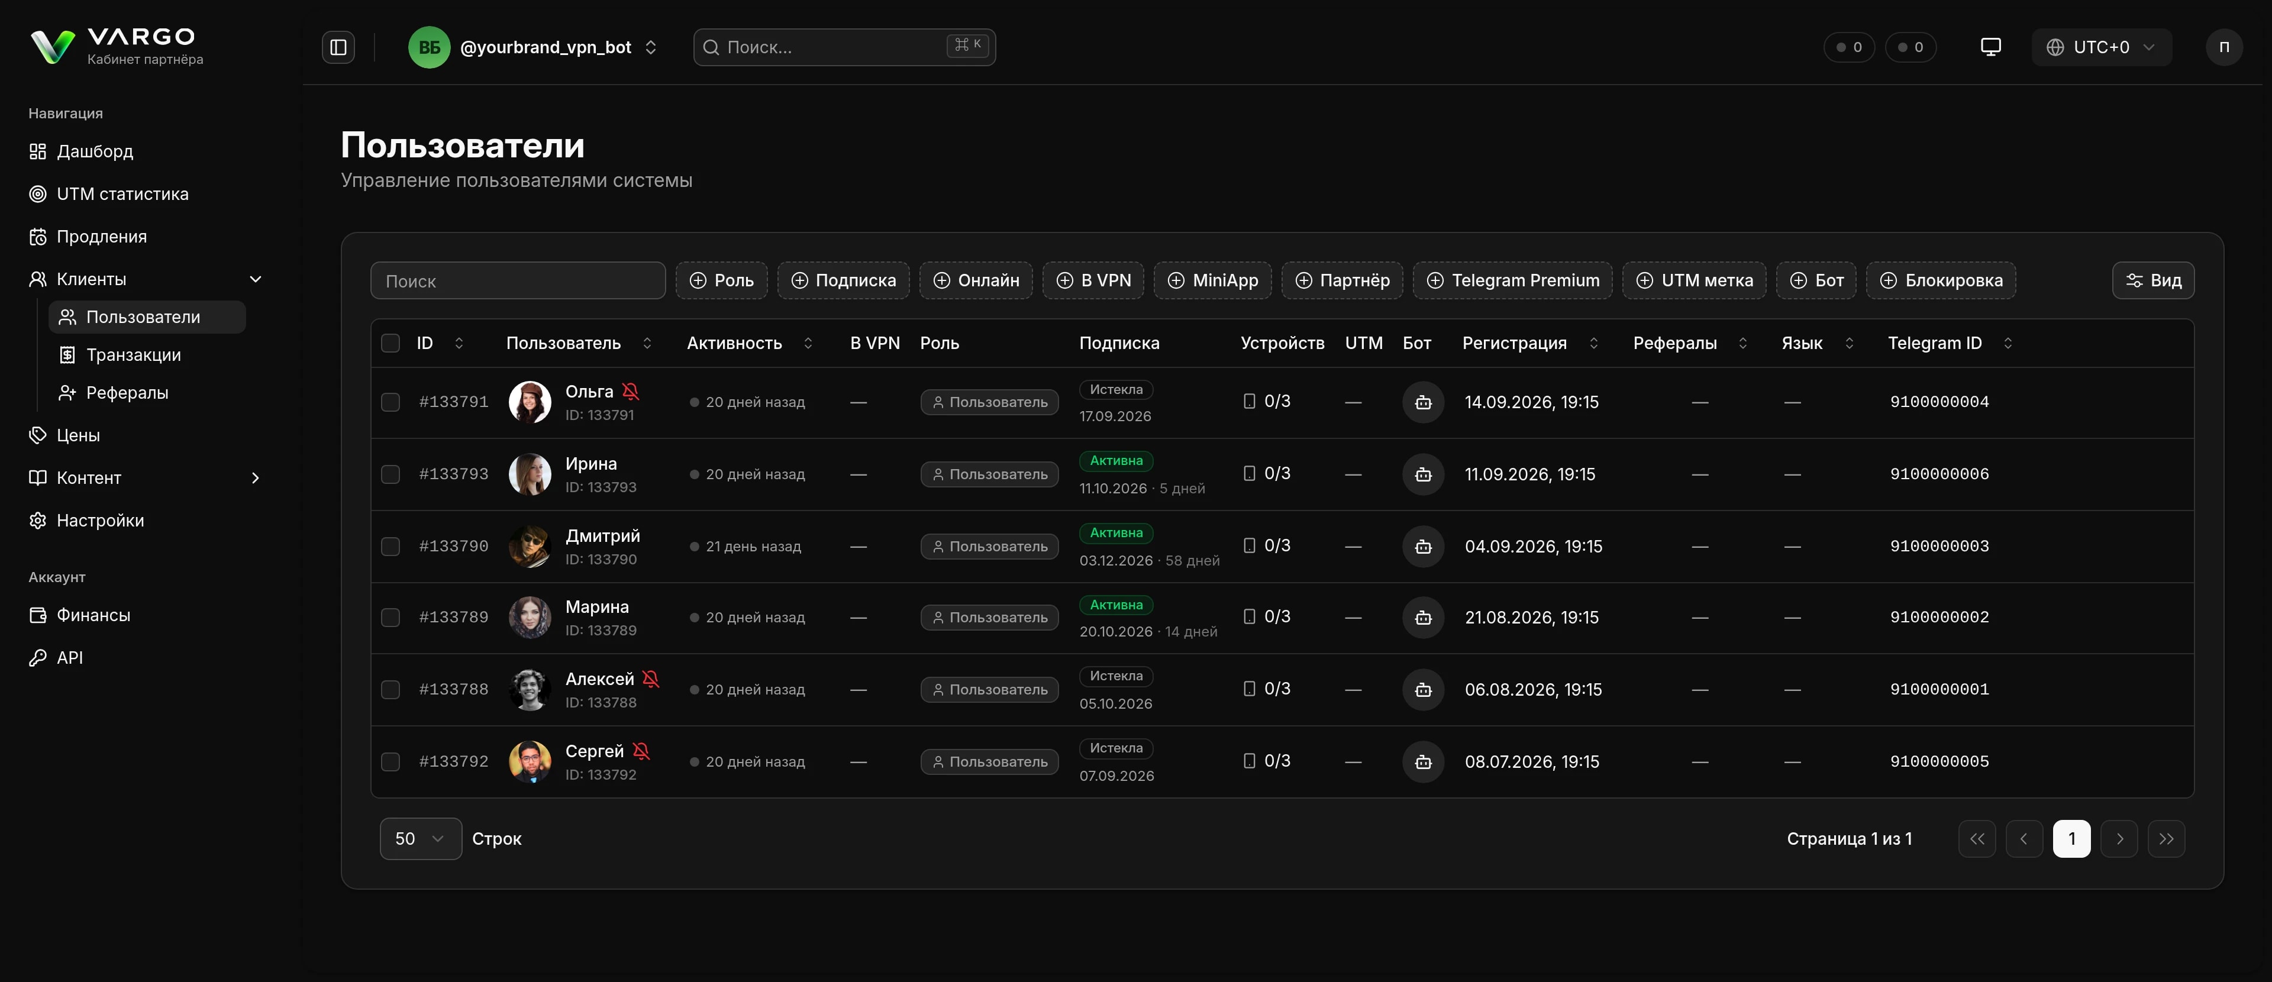Check the box for user #133791

390,402
